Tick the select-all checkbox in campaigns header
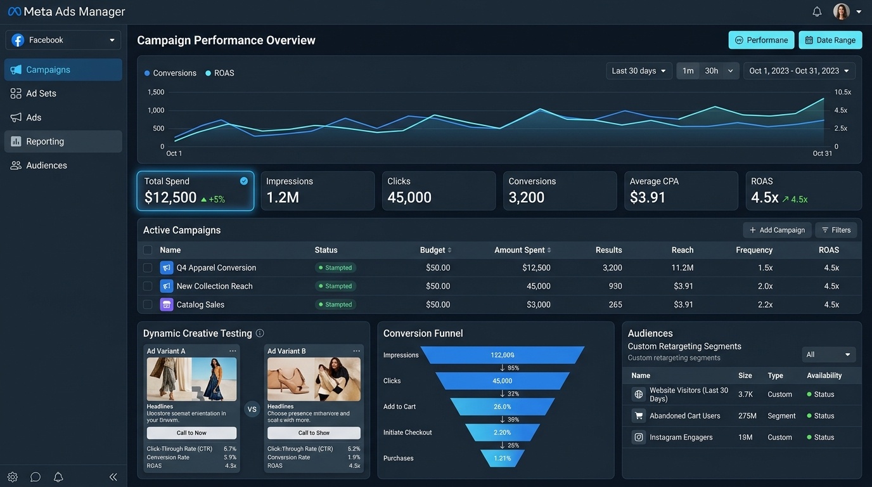The image size is (872, 487). coord(148,250)
